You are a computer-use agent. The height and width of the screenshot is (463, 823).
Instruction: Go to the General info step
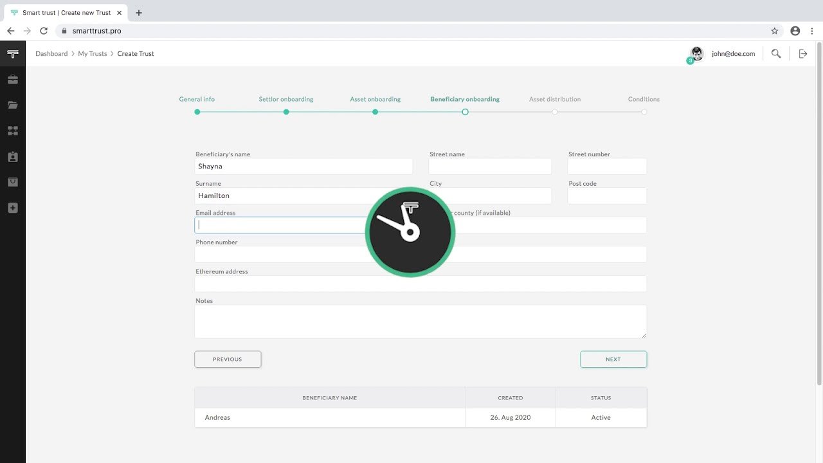click(x=197, y=99)
